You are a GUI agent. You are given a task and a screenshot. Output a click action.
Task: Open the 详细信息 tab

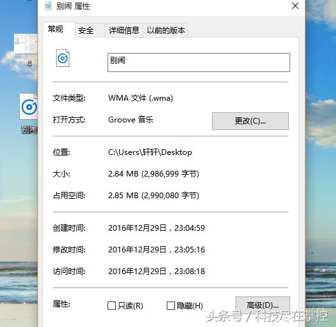[x=124, y=30]
